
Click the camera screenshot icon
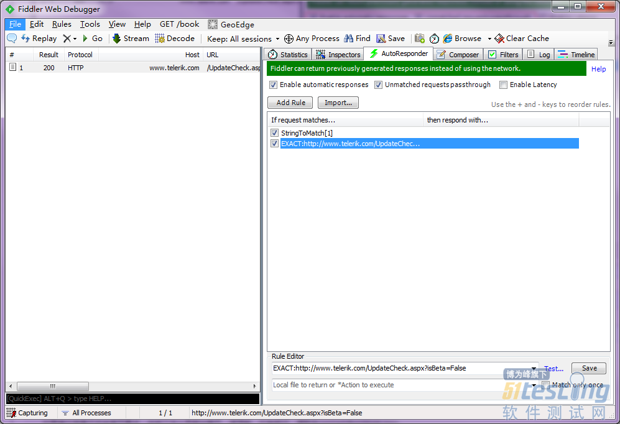point(420,39)
